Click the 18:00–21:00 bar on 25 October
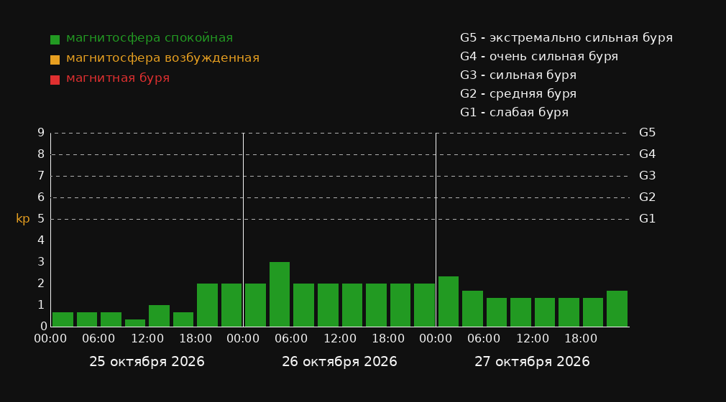Image resolution: width=726 pixels, height=402 pixels. pyautogui.click(x=208, y=305)
